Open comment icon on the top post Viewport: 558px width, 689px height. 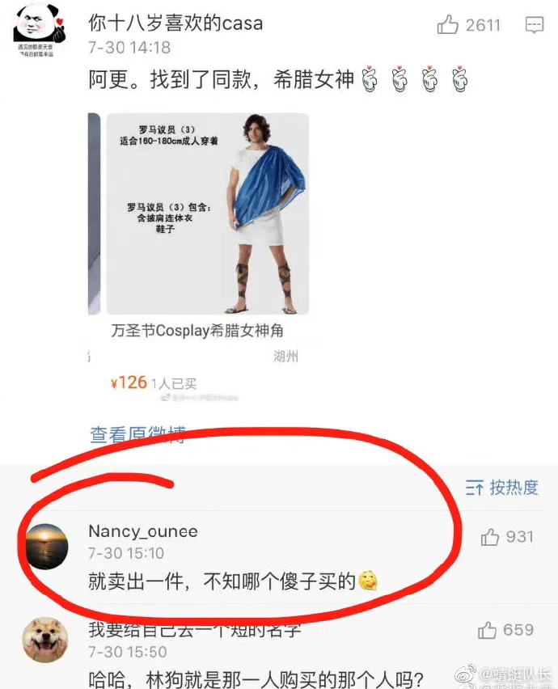[535, 25]
